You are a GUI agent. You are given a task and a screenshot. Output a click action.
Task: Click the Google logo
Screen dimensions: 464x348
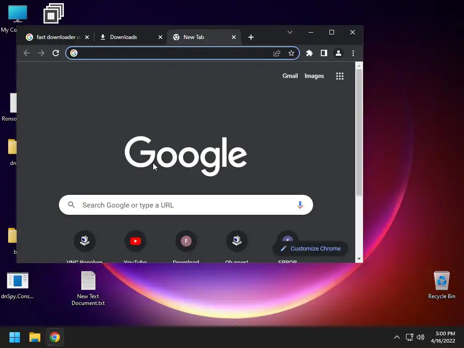tap(185, 156)
